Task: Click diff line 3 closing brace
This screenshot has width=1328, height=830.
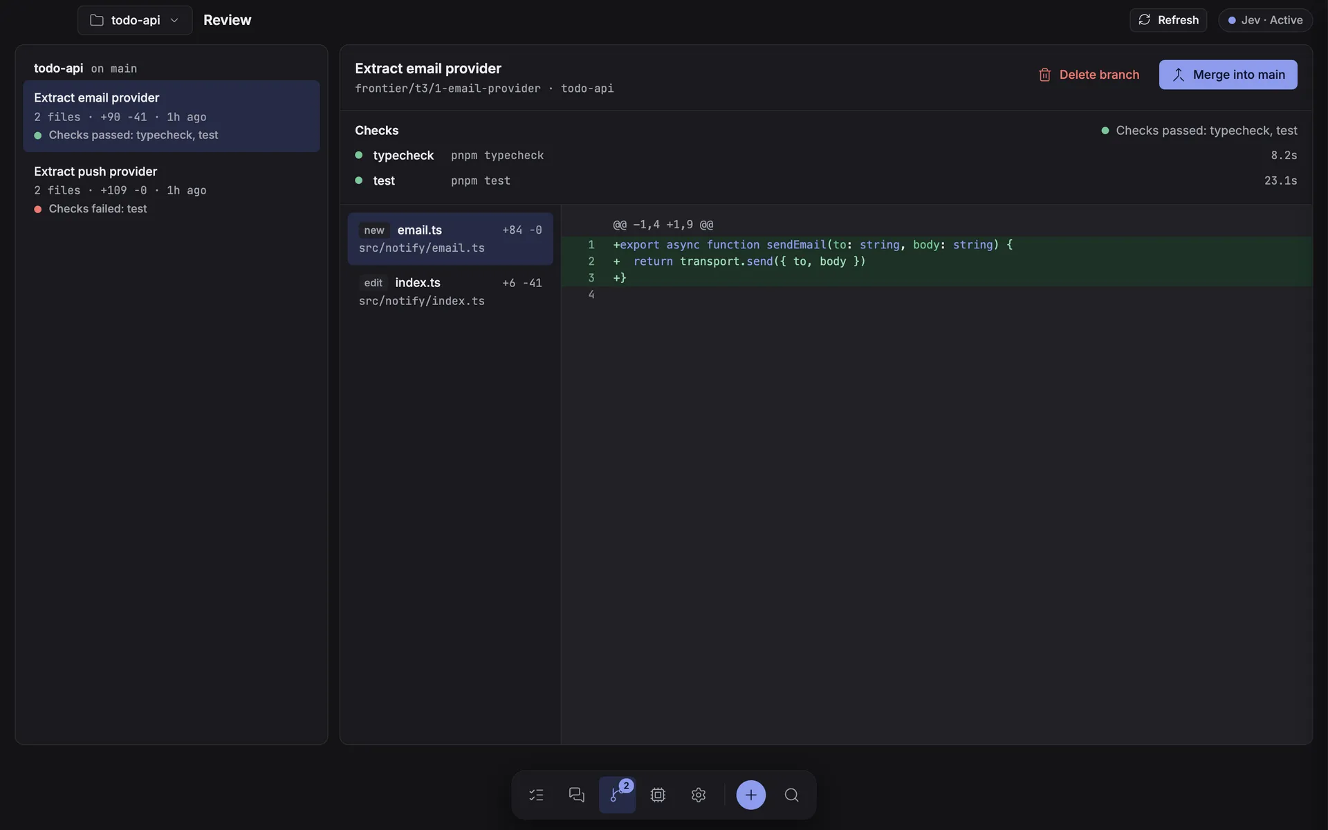Action: pyautogui.click(x=937, y=278)
